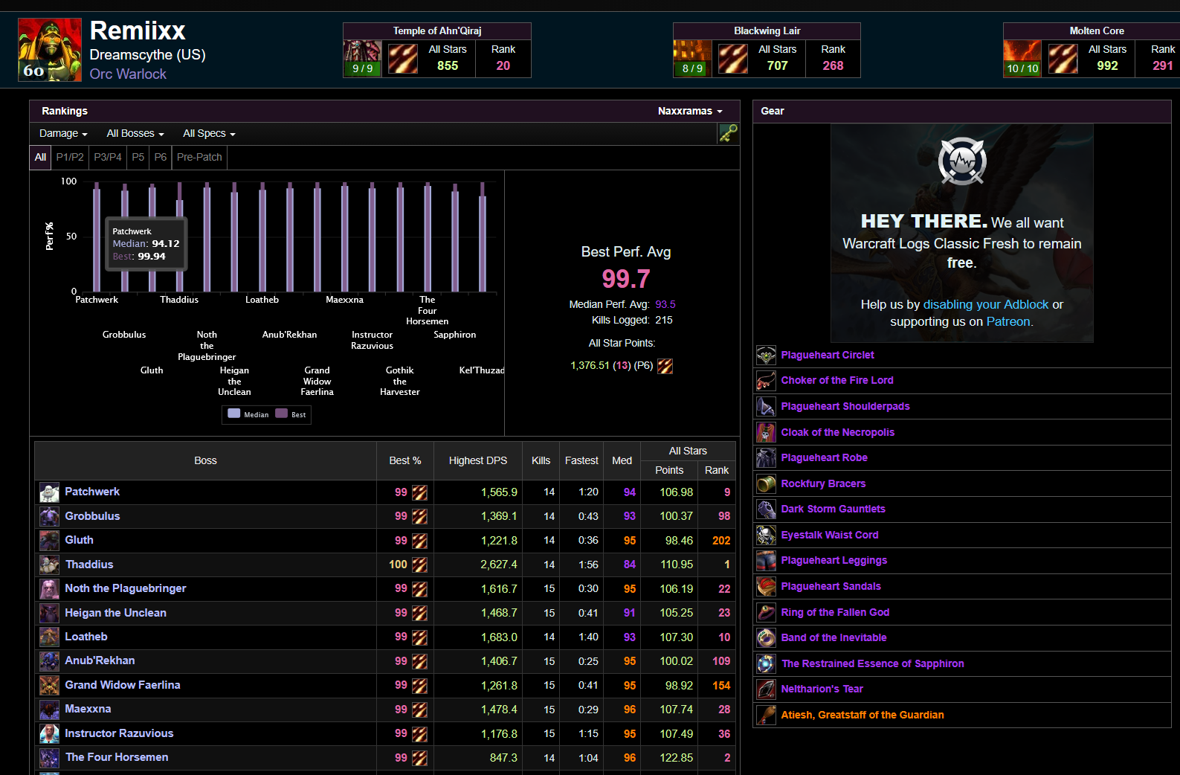Click the Heigan the Unclean boss icon

pos(49,613)
